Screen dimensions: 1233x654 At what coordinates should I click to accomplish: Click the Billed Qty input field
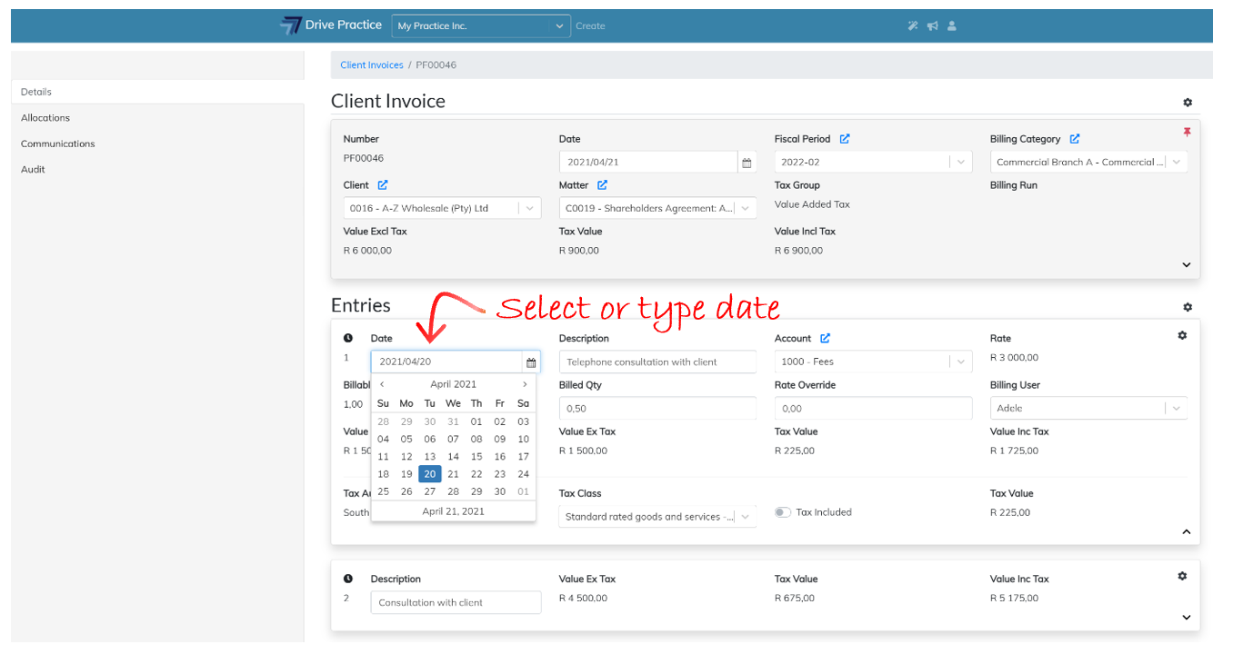657,409
